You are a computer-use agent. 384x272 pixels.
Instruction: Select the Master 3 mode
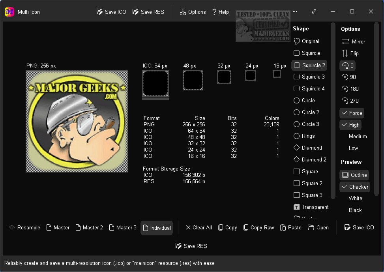123,227
